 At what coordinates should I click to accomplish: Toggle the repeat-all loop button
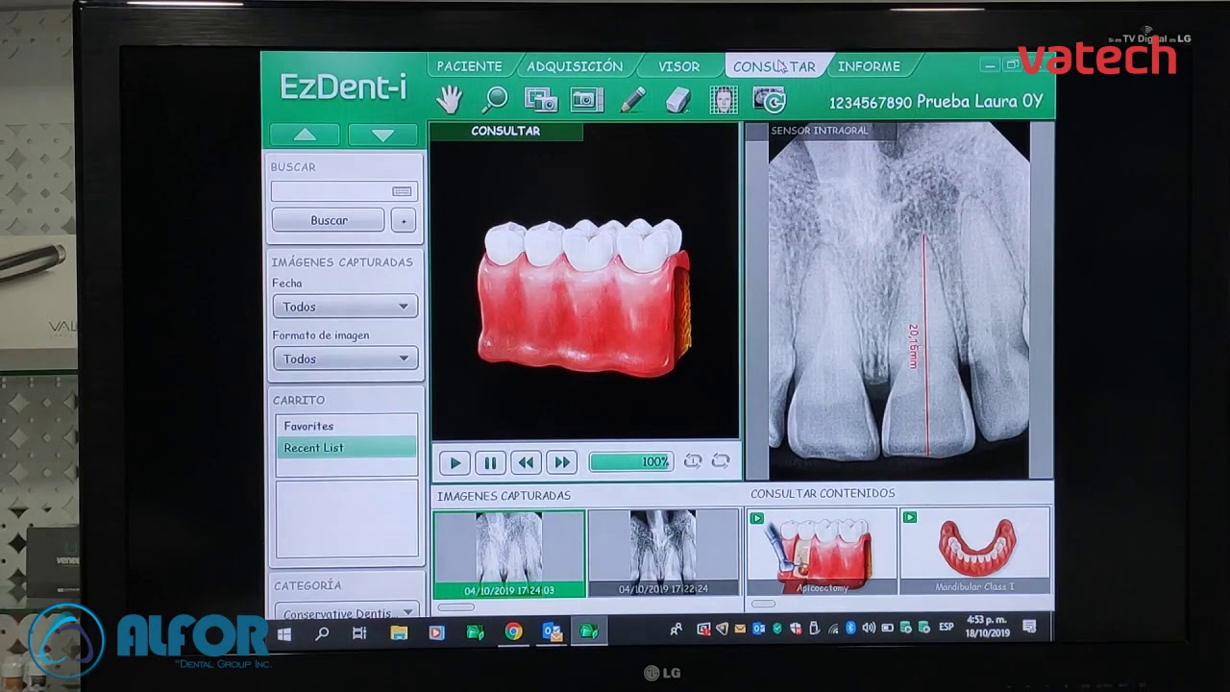click(x=721, y=461)
